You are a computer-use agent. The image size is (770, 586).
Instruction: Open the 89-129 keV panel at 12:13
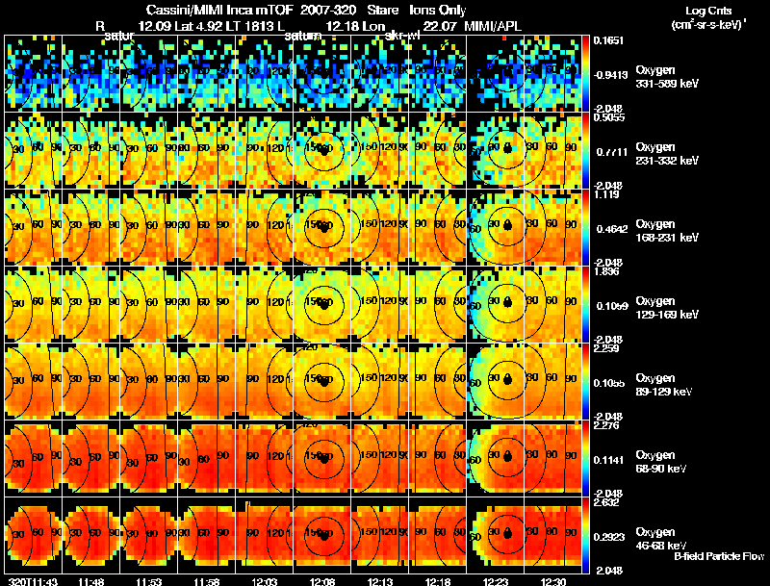380,381
